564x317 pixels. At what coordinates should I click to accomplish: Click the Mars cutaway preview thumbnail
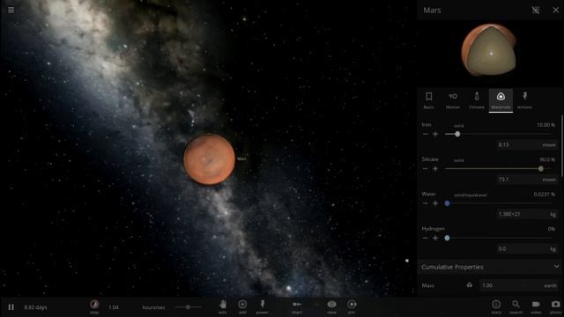(x=489, y=49)
